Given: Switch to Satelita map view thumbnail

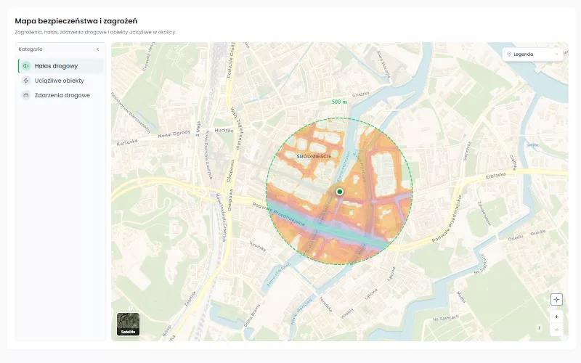Looking at the screenshot, I should click(x=129, y=324).
